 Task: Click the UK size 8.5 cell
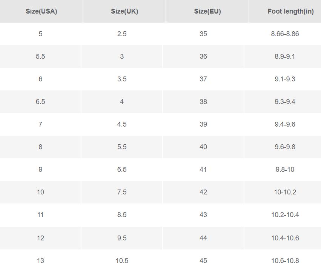[x=122, y=215]
